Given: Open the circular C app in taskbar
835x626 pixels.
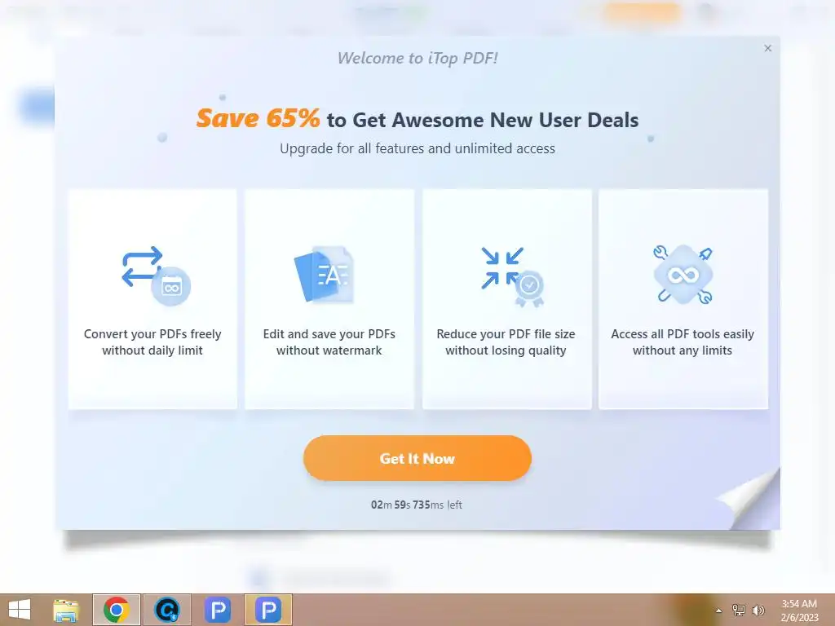Looking at the screenshot, I should 167,610.
